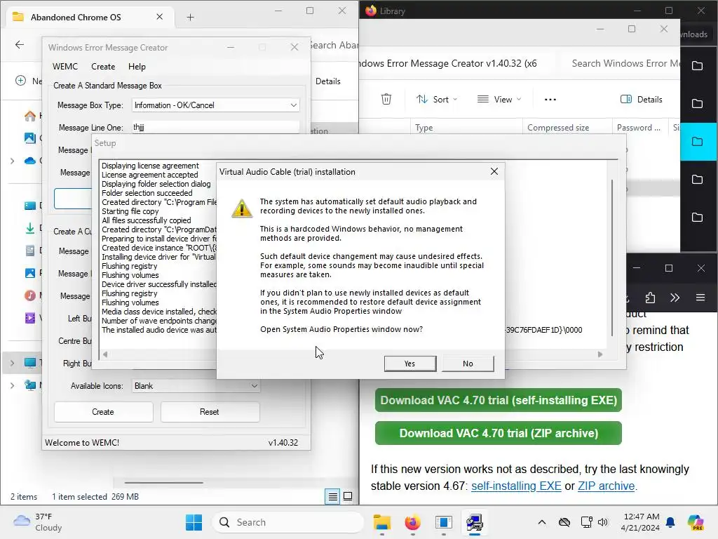Show hidden system tray icons
The height and width of the screenshot is (539, 718).
click(x=542, y=522)
